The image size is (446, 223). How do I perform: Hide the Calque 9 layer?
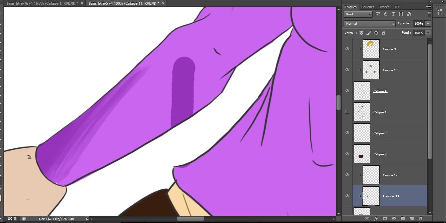coord(347,49)
